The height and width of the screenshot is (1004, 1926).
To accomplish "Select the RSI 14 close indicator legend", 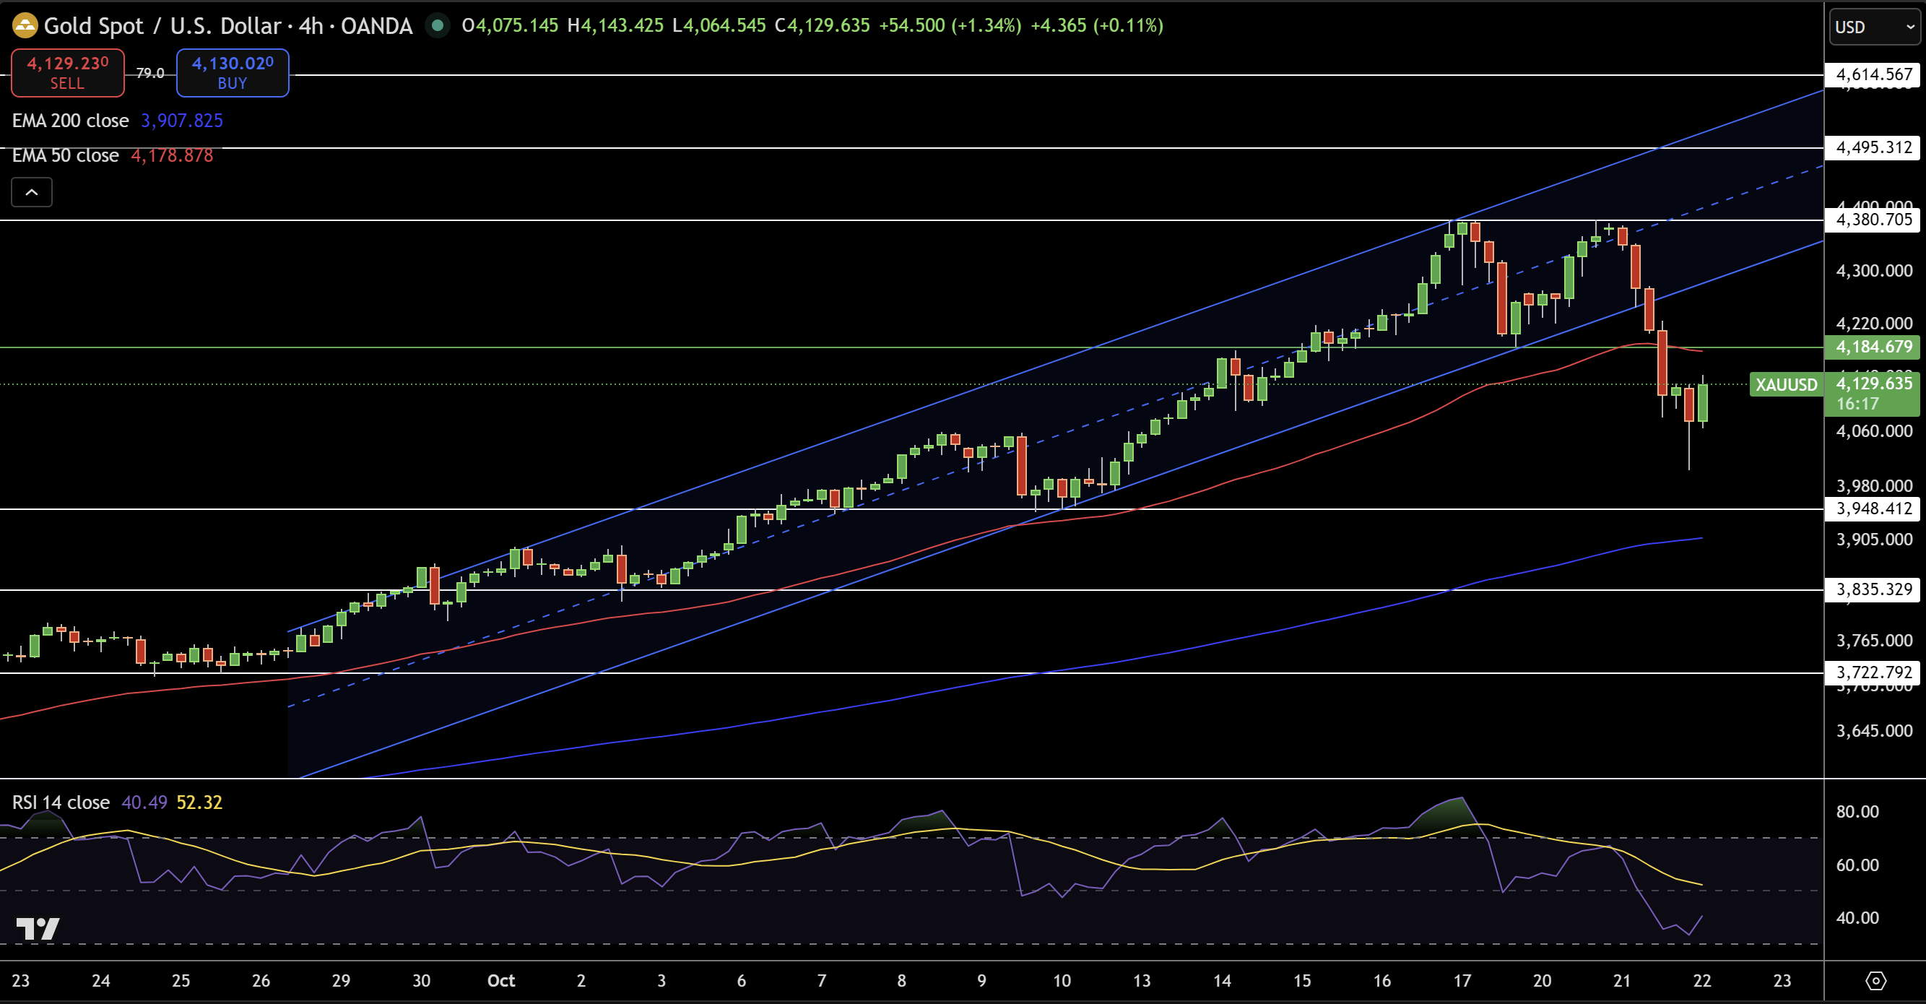I will tap(61, 803).
